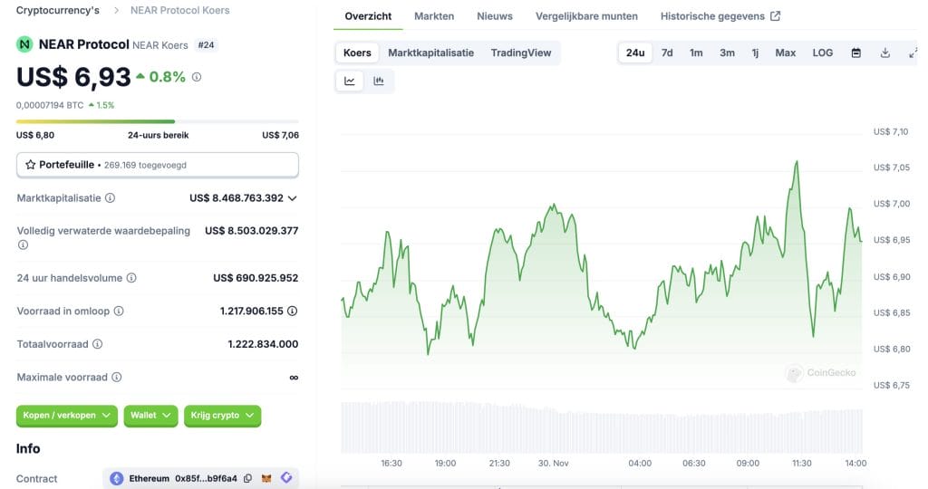Open Kopen / verkopen dropdown
Image resolution: width=928 pixels, height=489 pixels.
pos(67,416)
